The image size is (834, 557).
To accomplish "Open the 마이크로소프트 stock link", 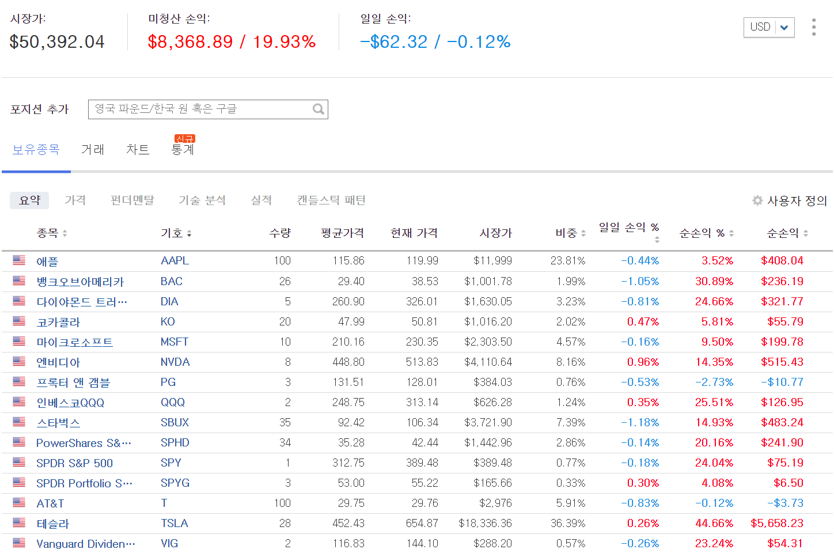I will [x=74, y=342].
